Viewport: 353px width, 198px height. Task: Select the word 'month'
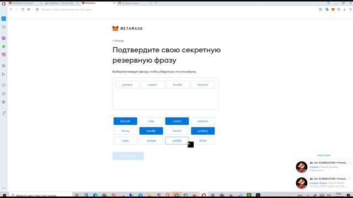177,131
